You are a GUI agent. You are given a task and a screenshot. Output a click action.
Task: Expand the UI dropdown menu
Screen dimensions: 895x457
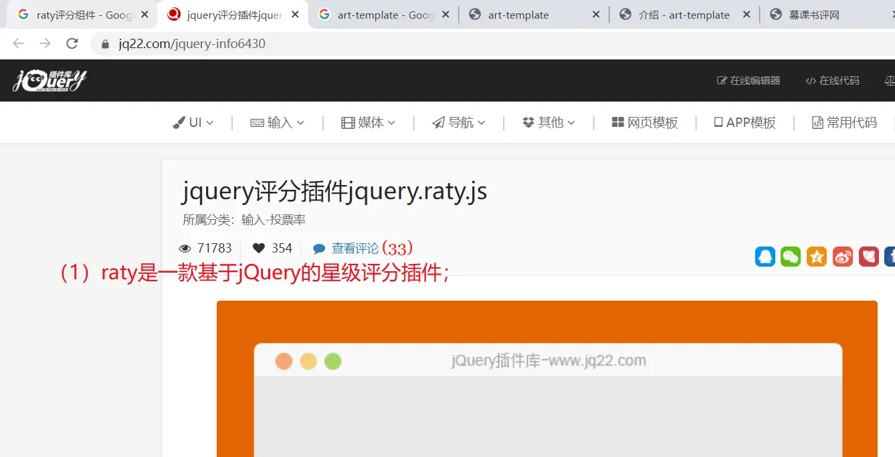pos(193,122)
